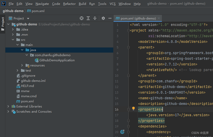
Task: Expand the .mvn folder
Action: [x=13, y=35]
